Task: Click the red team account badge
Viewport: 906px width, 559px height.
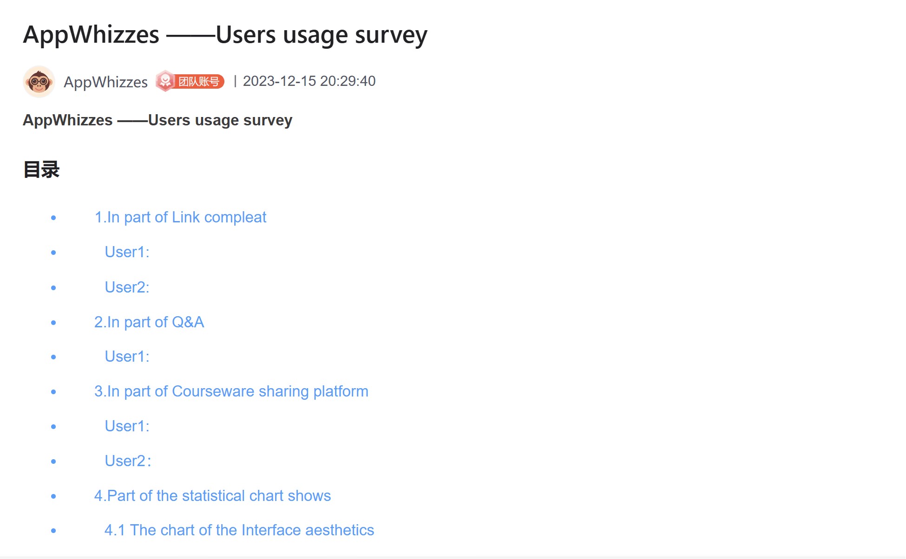Action: click(x=190, y=81)
